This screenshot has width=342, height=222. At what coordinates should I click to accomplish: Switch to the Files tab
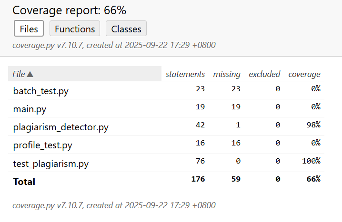29,29
